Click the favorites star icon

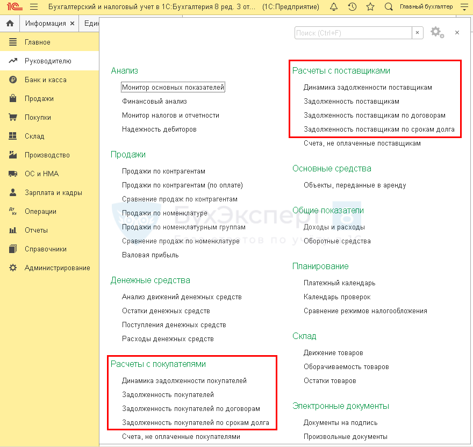pyautogui.click(x=370, y=8)
